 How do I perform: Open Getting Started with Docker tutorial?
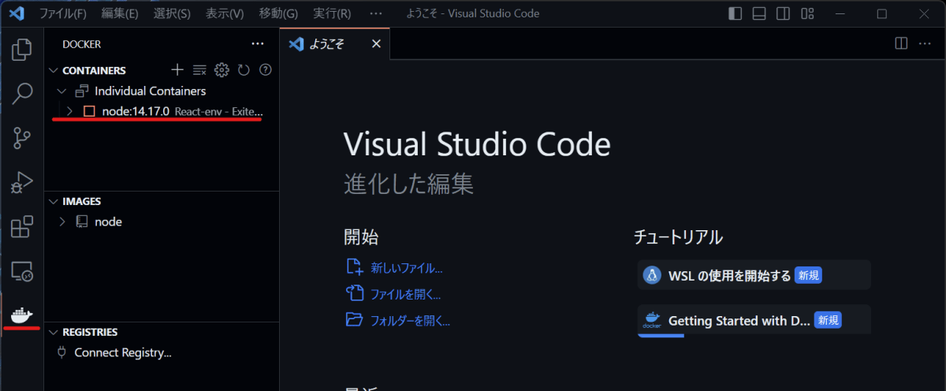tap(754, 320)
